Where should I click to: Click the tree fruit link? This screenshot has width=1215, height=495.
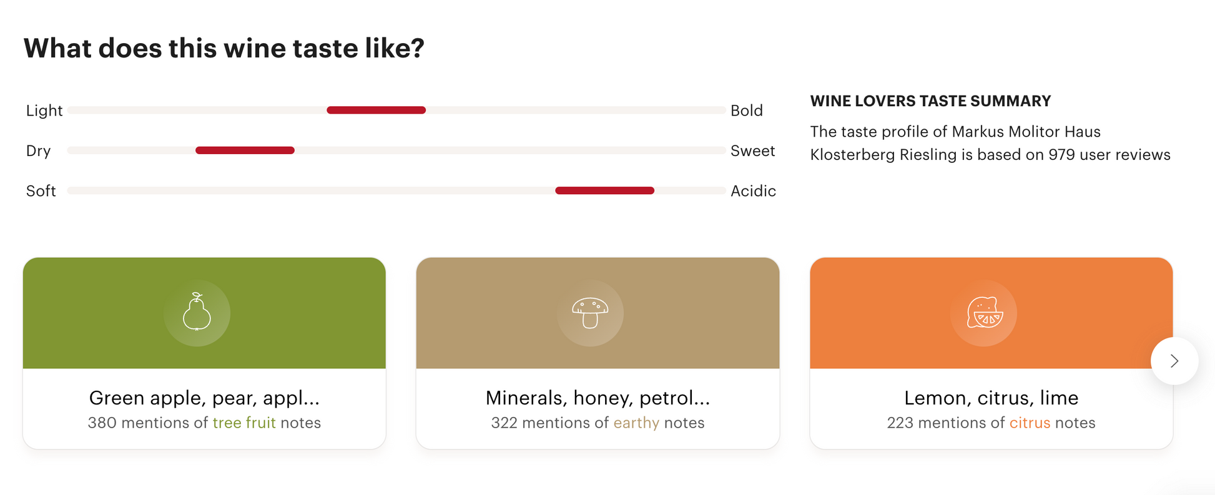click(x=244, y=423)
